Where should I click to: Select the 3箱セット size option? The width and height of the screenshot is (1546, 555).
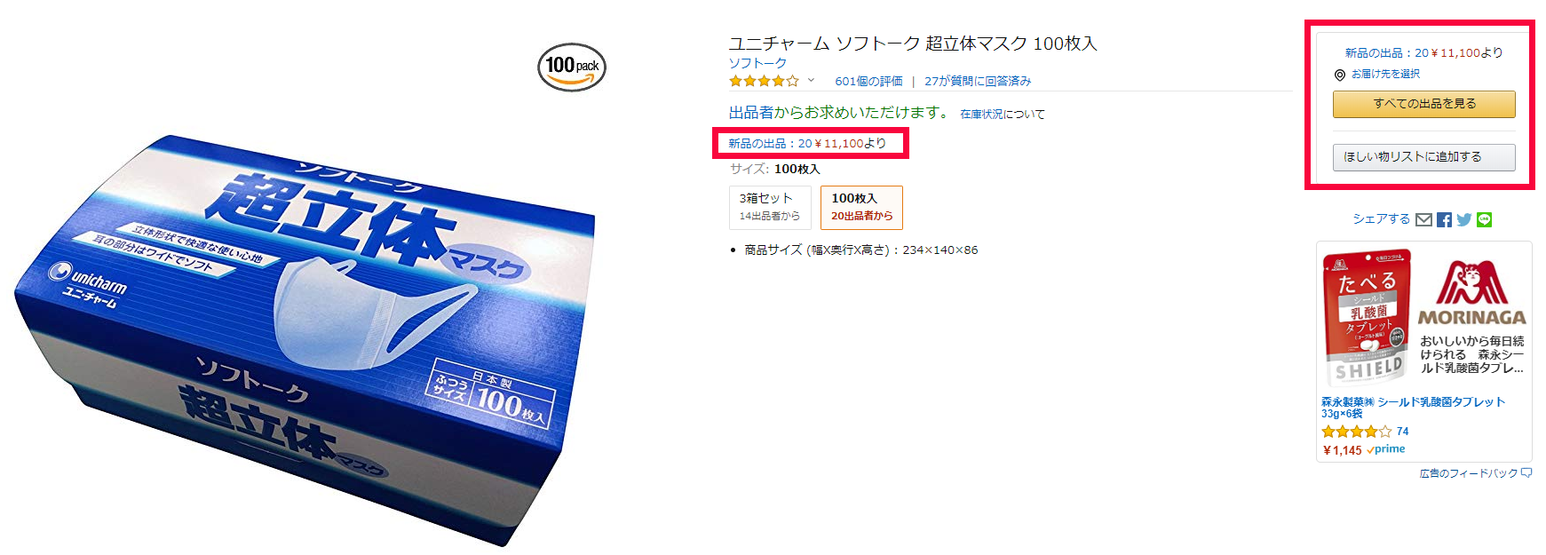[x=770, y=207]
